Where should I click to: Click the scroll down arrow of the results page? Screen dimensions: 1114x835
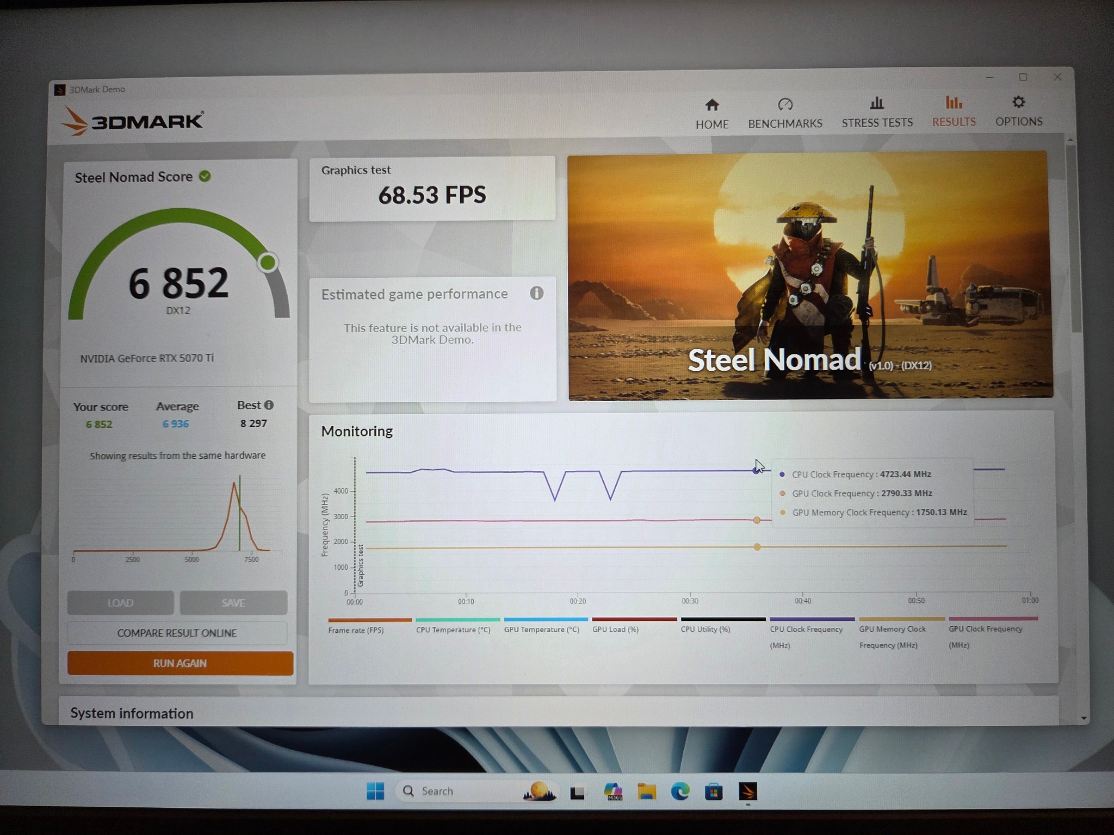click(x=1084, y=718)
